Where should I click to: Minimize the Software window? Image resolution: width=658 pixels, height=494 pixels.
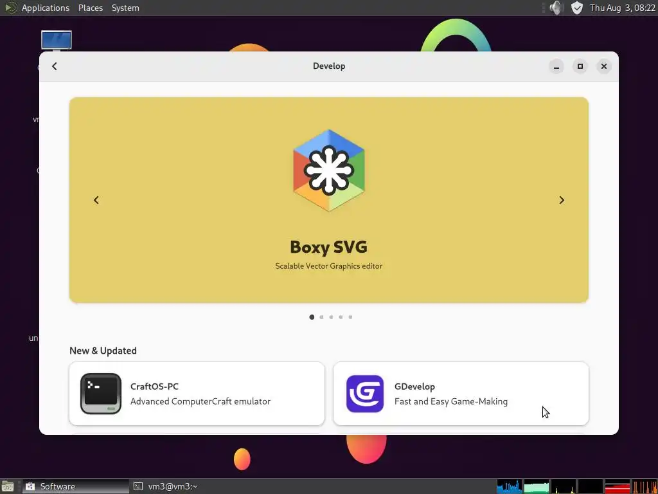pyautogui.click(x=556, y=66)
